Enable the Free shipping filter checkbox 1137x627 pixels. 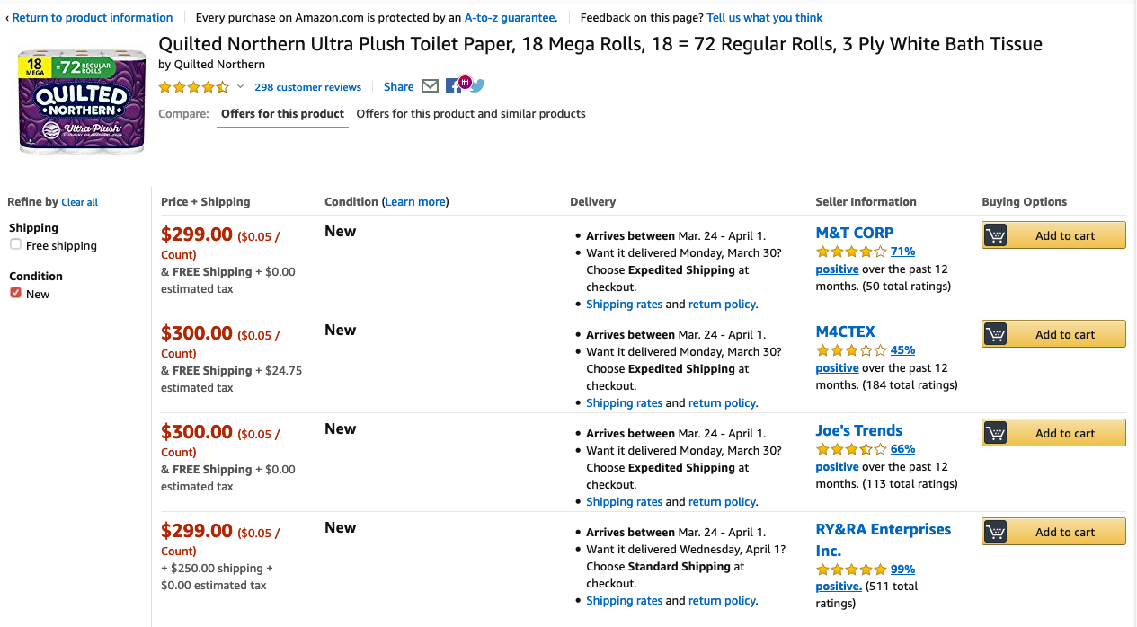coord(15,245)
